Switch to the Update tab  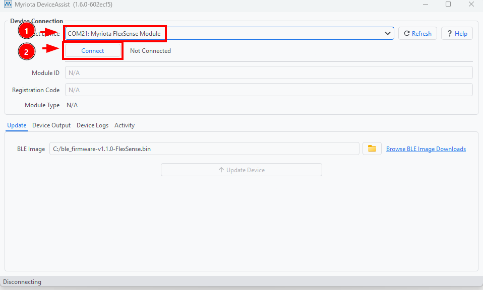tap(17, 125)
